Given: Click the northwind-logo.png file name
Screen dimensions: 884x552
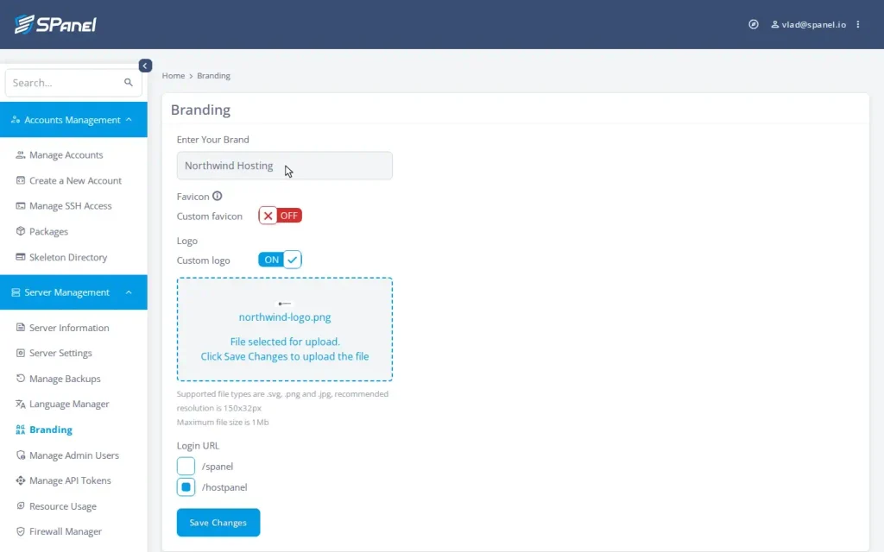Looking at the screenshot, I should click(285, 317).
